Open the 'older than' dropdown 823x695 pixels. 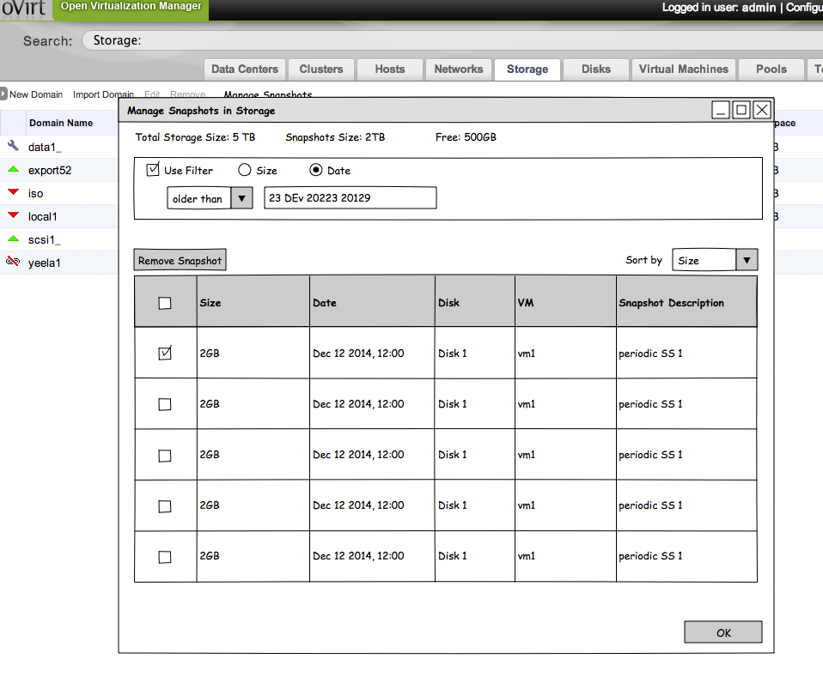point(242,198)
